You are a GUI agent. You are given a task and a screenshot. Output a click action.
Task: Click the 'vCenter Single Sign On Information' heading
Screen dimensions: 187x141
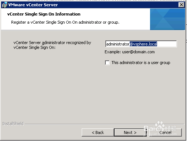[x=44, y=14]
